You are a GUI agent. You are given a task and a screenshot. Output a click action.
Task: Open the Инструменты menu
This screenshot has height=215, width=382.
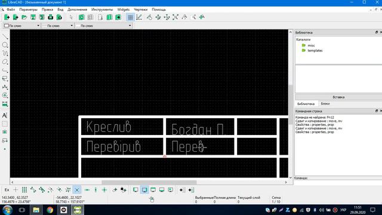click(x=102, y=10)
